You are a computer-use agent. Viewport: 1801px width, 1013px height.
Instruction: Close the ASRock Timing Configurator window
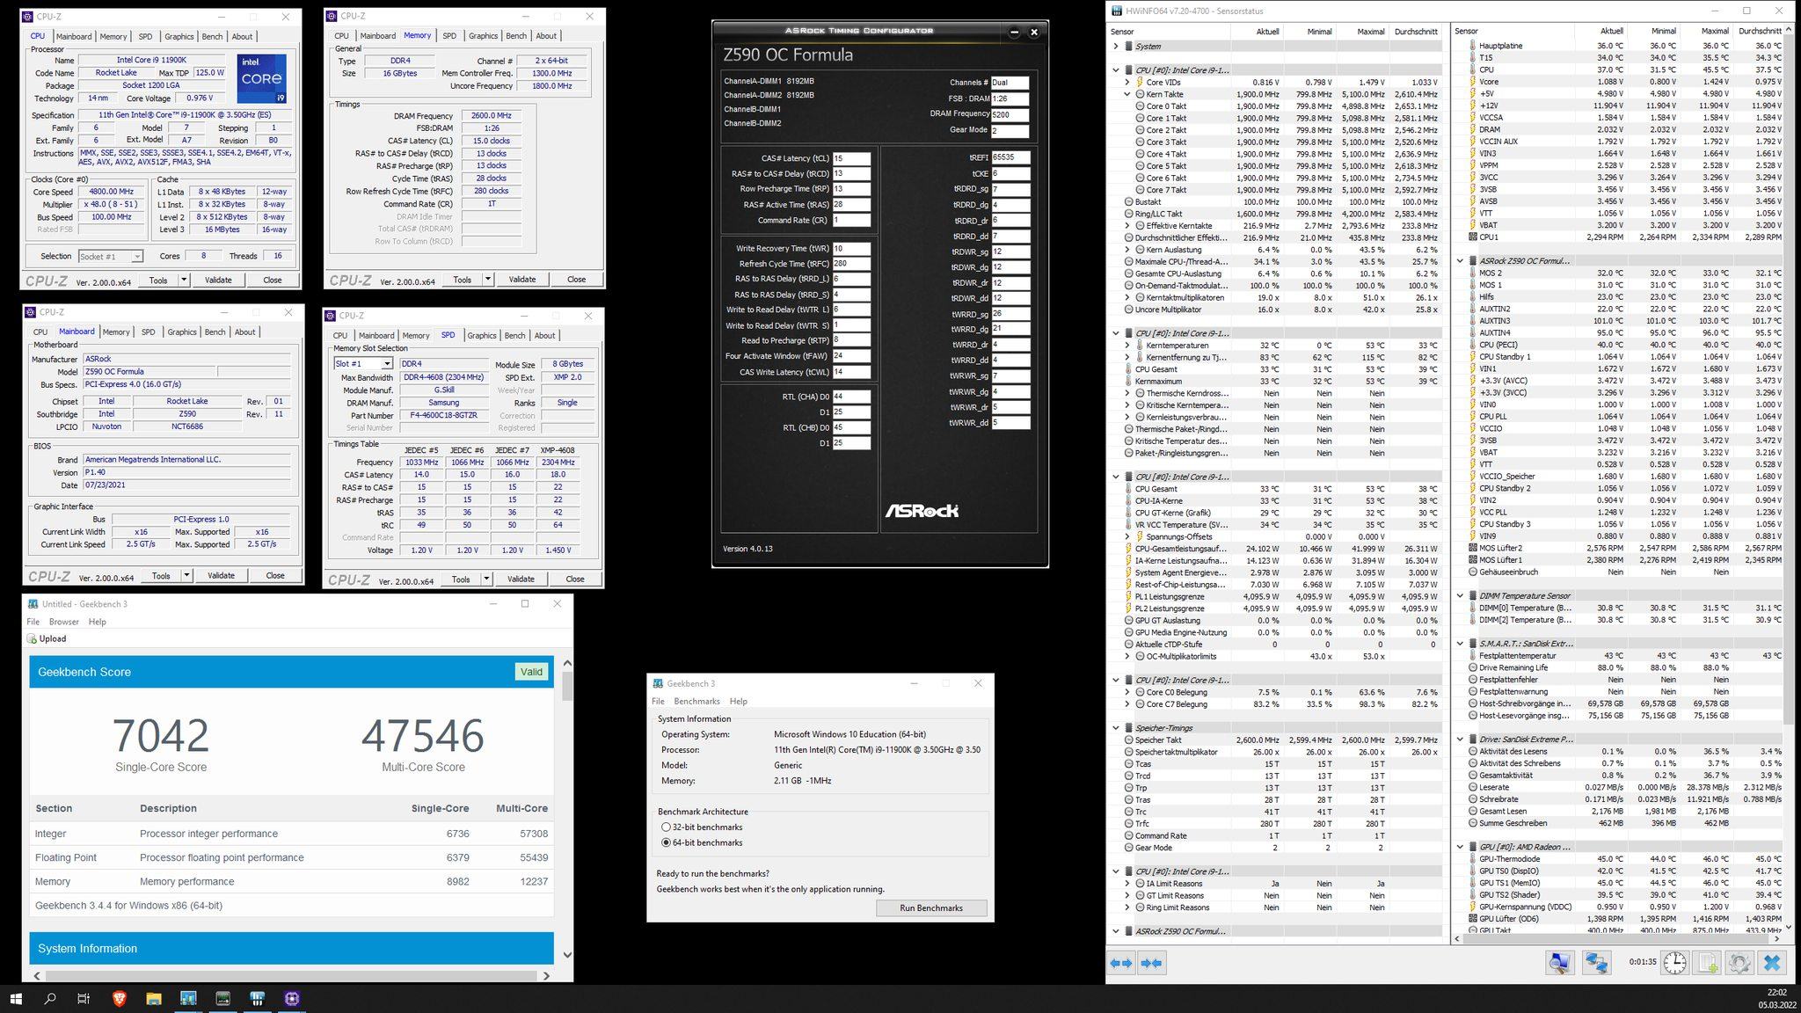(1034, 32)
